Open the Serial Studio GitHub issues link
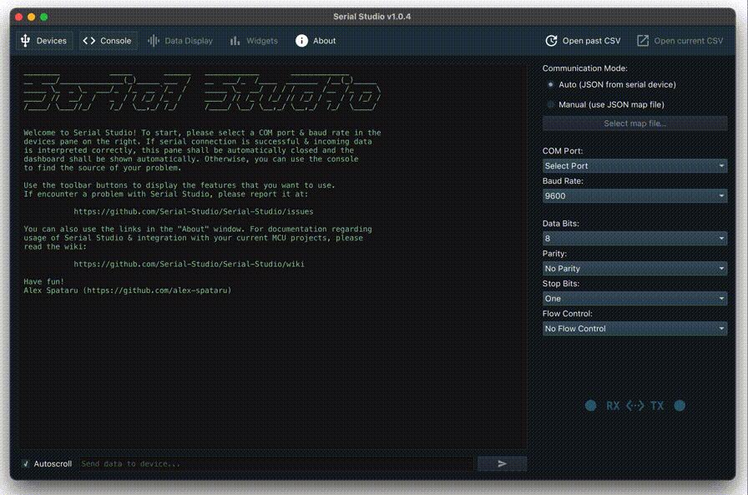 click(x=194, y=211)
